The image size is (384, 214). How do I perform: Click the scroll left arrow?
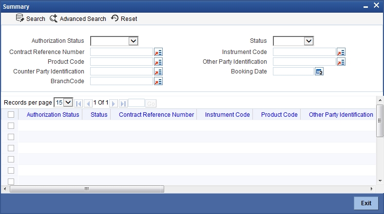click(5, 189)
